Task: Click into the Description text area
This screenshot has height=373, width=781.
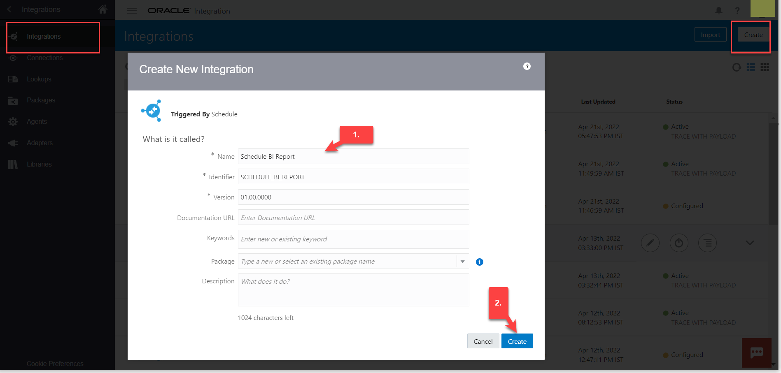Action: pyautogui.click(x=353, y=290)
